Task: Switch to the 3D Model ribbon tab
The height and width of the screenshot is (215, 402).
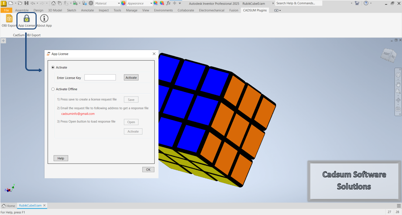Action: point(55,10)
